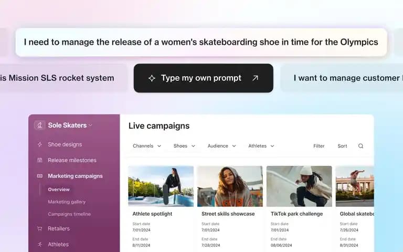The height and width of the screenshot is (252, 403).
Task: Open Shoe designs in sidebar
Action: (x=65, y=144)
